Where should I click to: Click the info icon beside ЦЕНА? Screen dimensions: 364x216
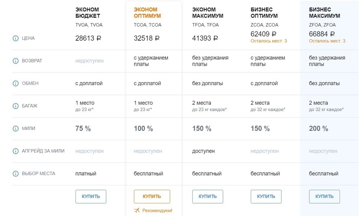(16, 38)
